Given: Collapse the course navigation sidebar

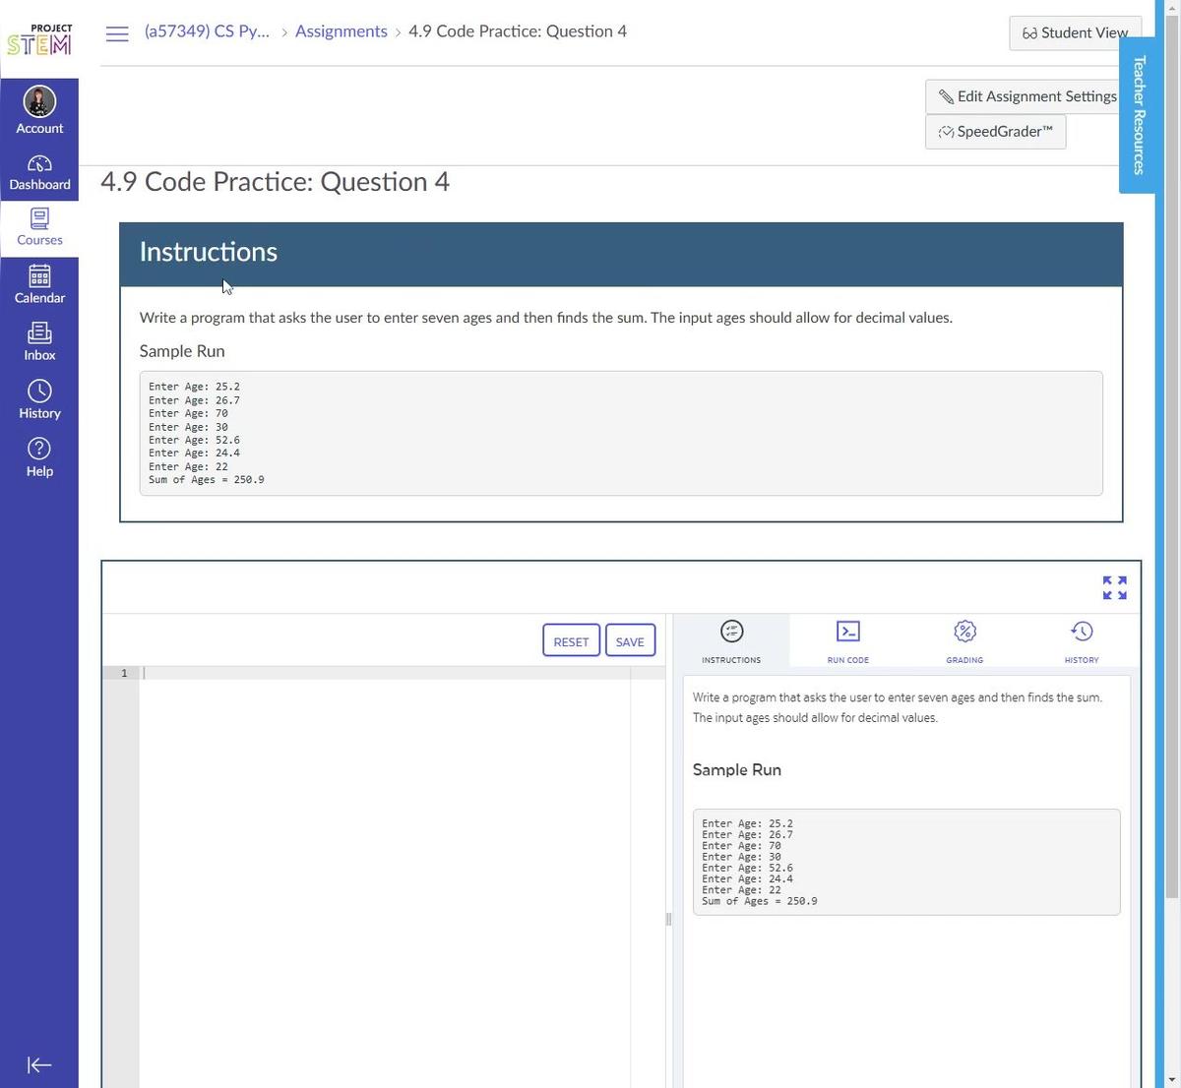Looking at the screenshot, I should [39, 1064].
